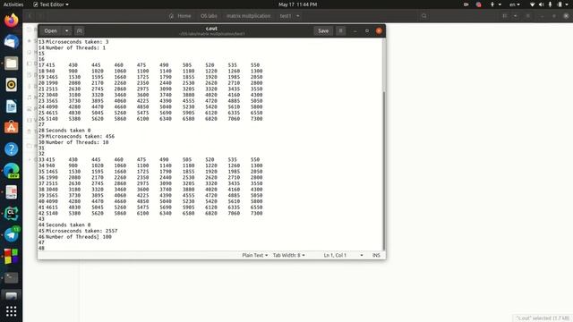Open the Ln 1, Col 1 position dropdown
573x322 pixels.
pos(344,255)
